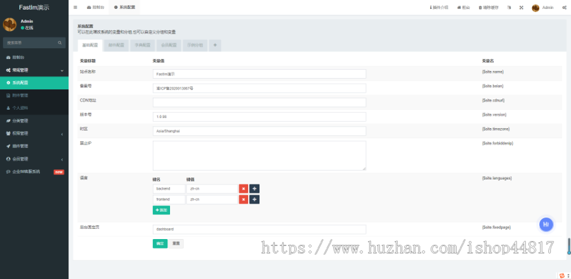Open the 清除缓存 trash dropdown

pyautogui.click(x=489, y=7)
